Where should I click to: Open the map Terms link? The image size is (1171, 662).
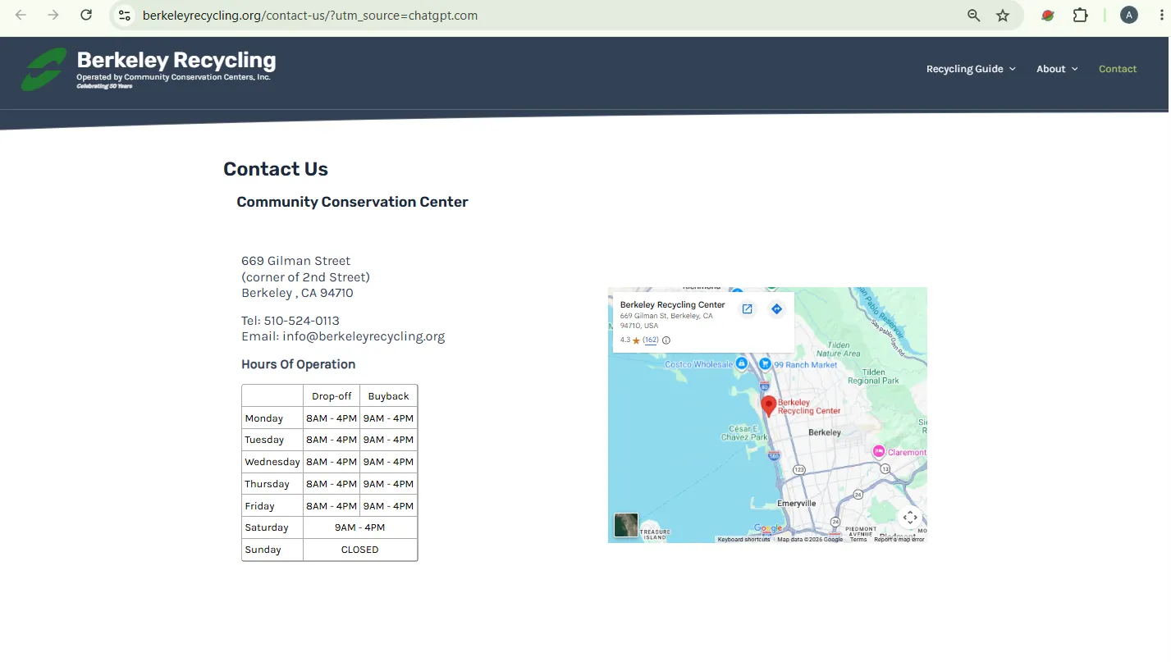858,540
